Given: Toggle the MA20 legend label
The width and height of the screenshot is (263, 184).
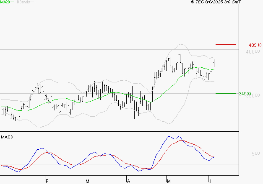Looking at the screenshot, I should [x=5, y=2].
